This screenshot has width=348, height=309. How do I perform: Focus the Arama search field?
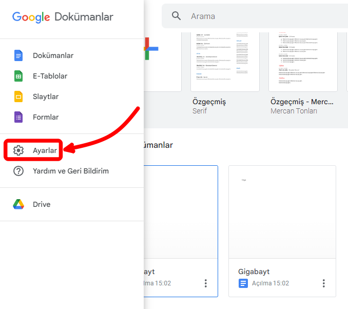(257, 16)
